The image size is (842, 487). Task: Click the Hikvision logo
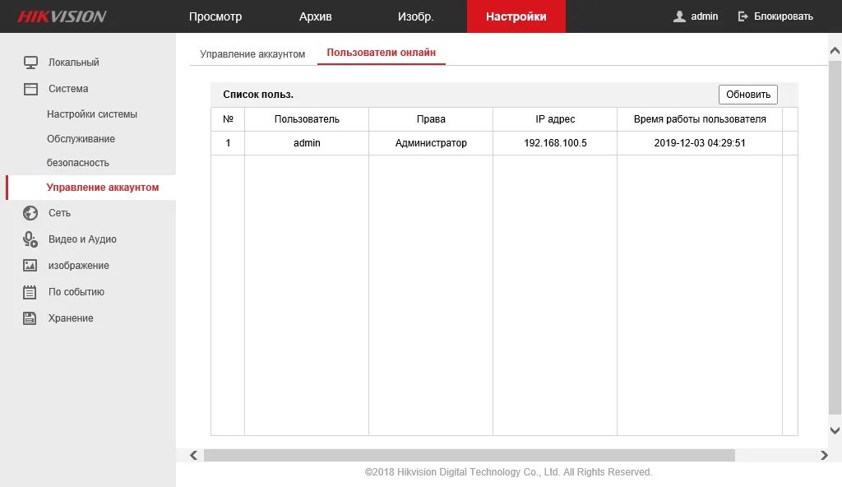[x=62, y=16]
